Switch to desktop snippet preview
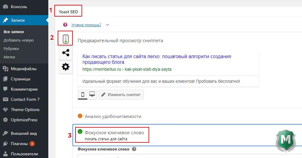302x158 pixels. click(92, 94)
